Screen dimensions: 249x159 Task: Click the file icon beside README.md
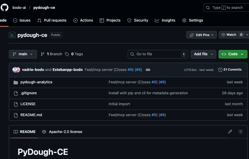pos(16,115)
